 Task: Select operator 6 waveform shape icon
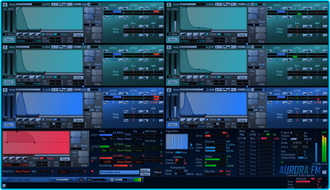point(226,5)
